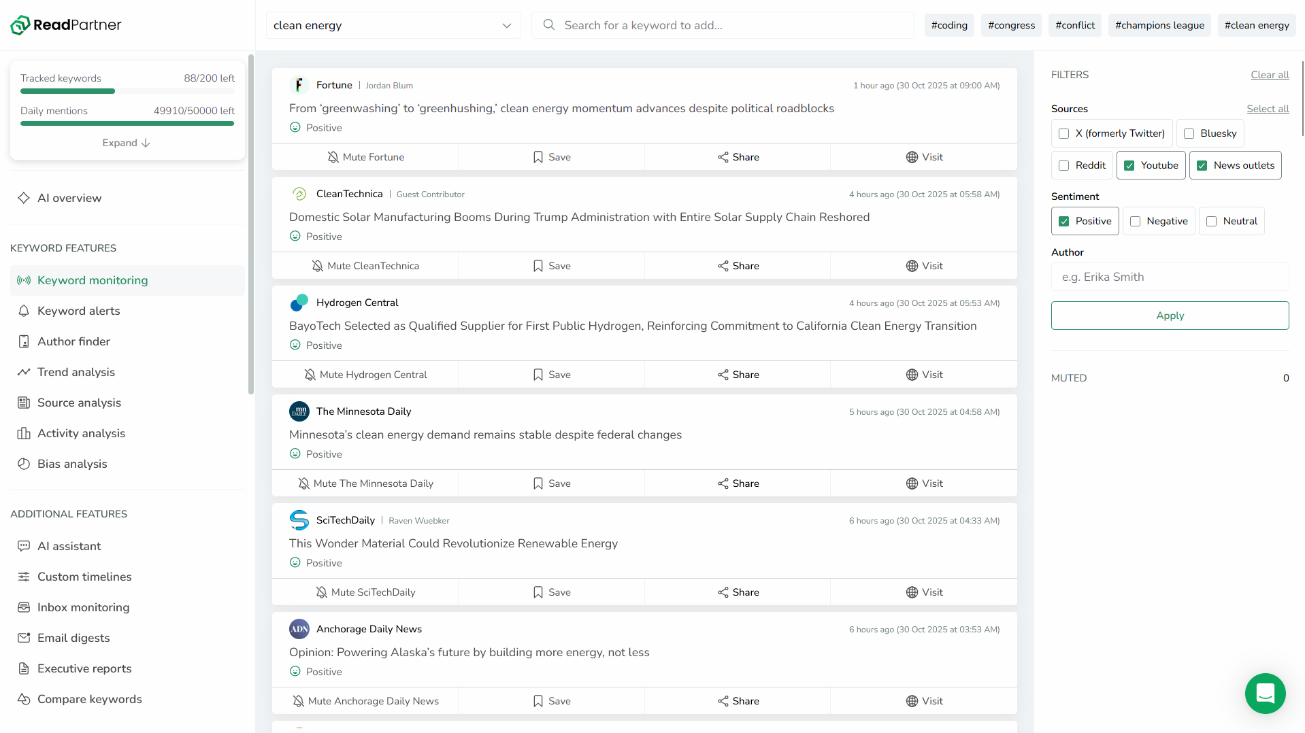Click the AI assistant chat icon
This screenshot has width=1305, height=733.
24,546
